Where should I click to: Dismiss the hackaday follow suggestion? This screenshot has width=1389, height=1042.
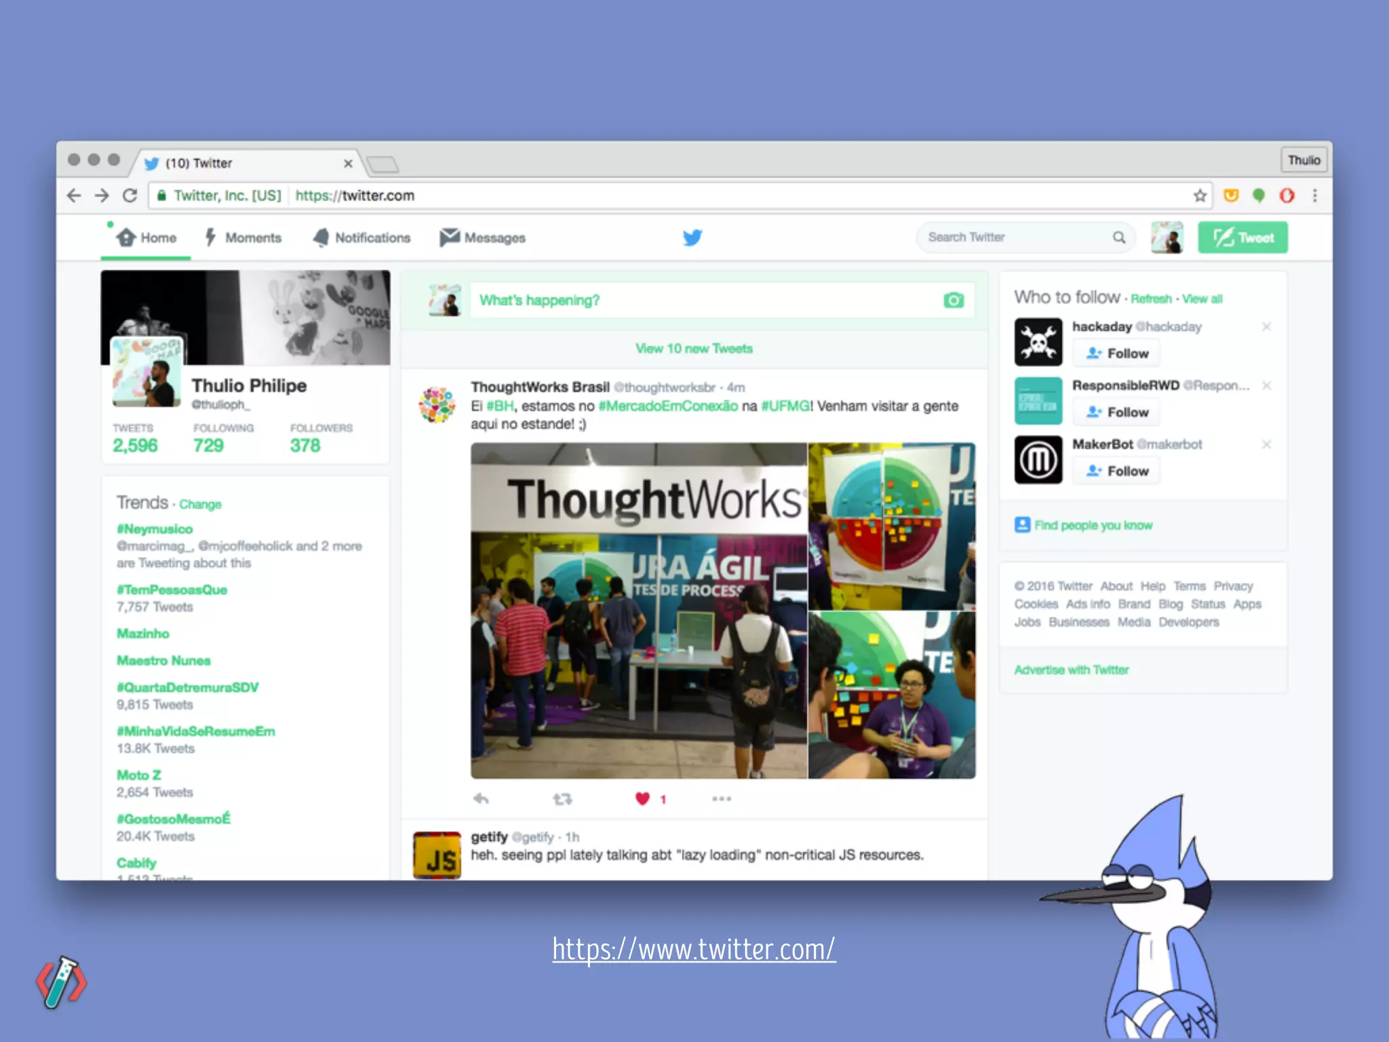coord(1266,327)
